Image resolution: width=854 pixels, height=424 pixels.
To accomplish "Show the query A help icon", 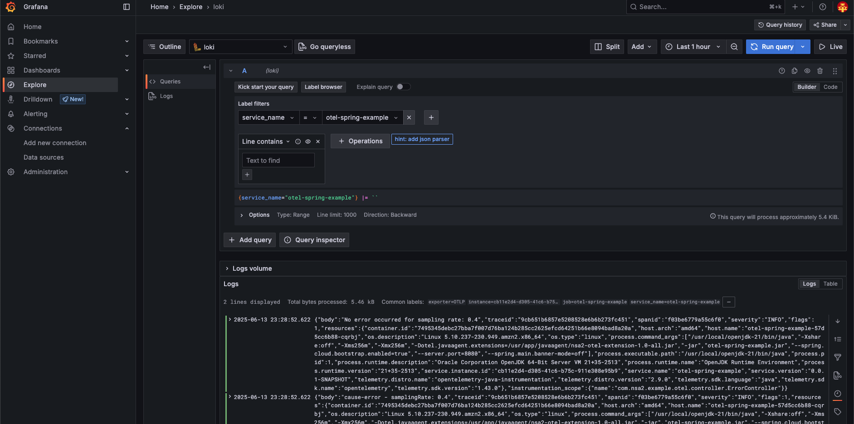I will (x=782, y=71).
